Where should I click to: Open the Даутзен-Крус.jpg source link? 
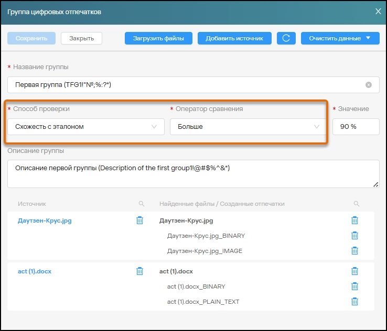(45, 220)
